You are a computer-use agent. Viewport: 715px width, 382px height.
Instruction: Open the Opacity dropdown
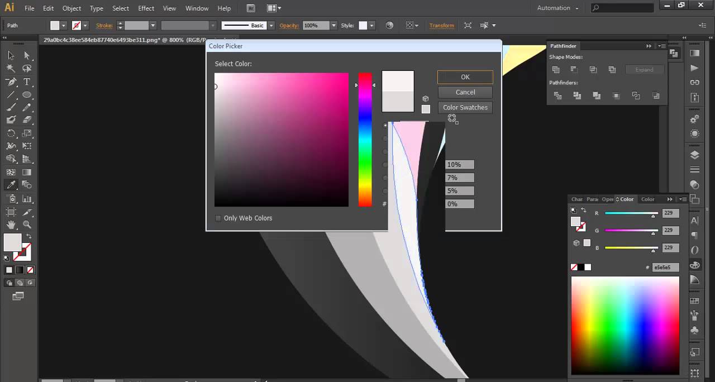(333, 26)
